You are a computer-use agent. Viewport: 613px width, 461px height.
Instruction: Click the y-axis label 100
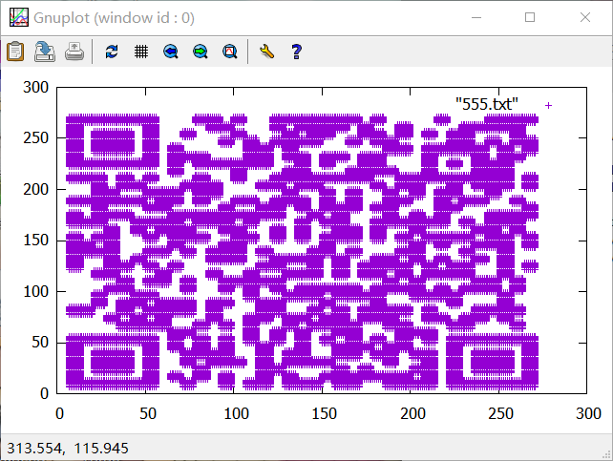point(36,291)
